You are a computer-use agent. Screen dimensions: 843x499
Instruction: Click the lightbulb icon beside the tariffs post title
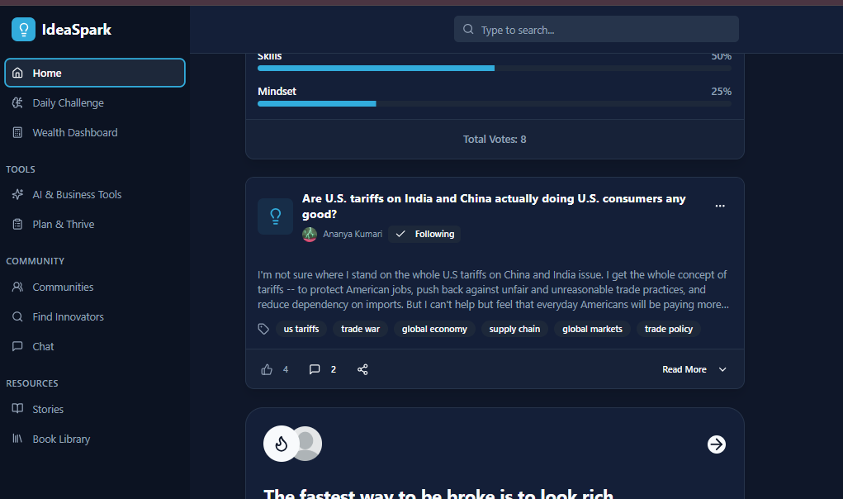(275, 216)
